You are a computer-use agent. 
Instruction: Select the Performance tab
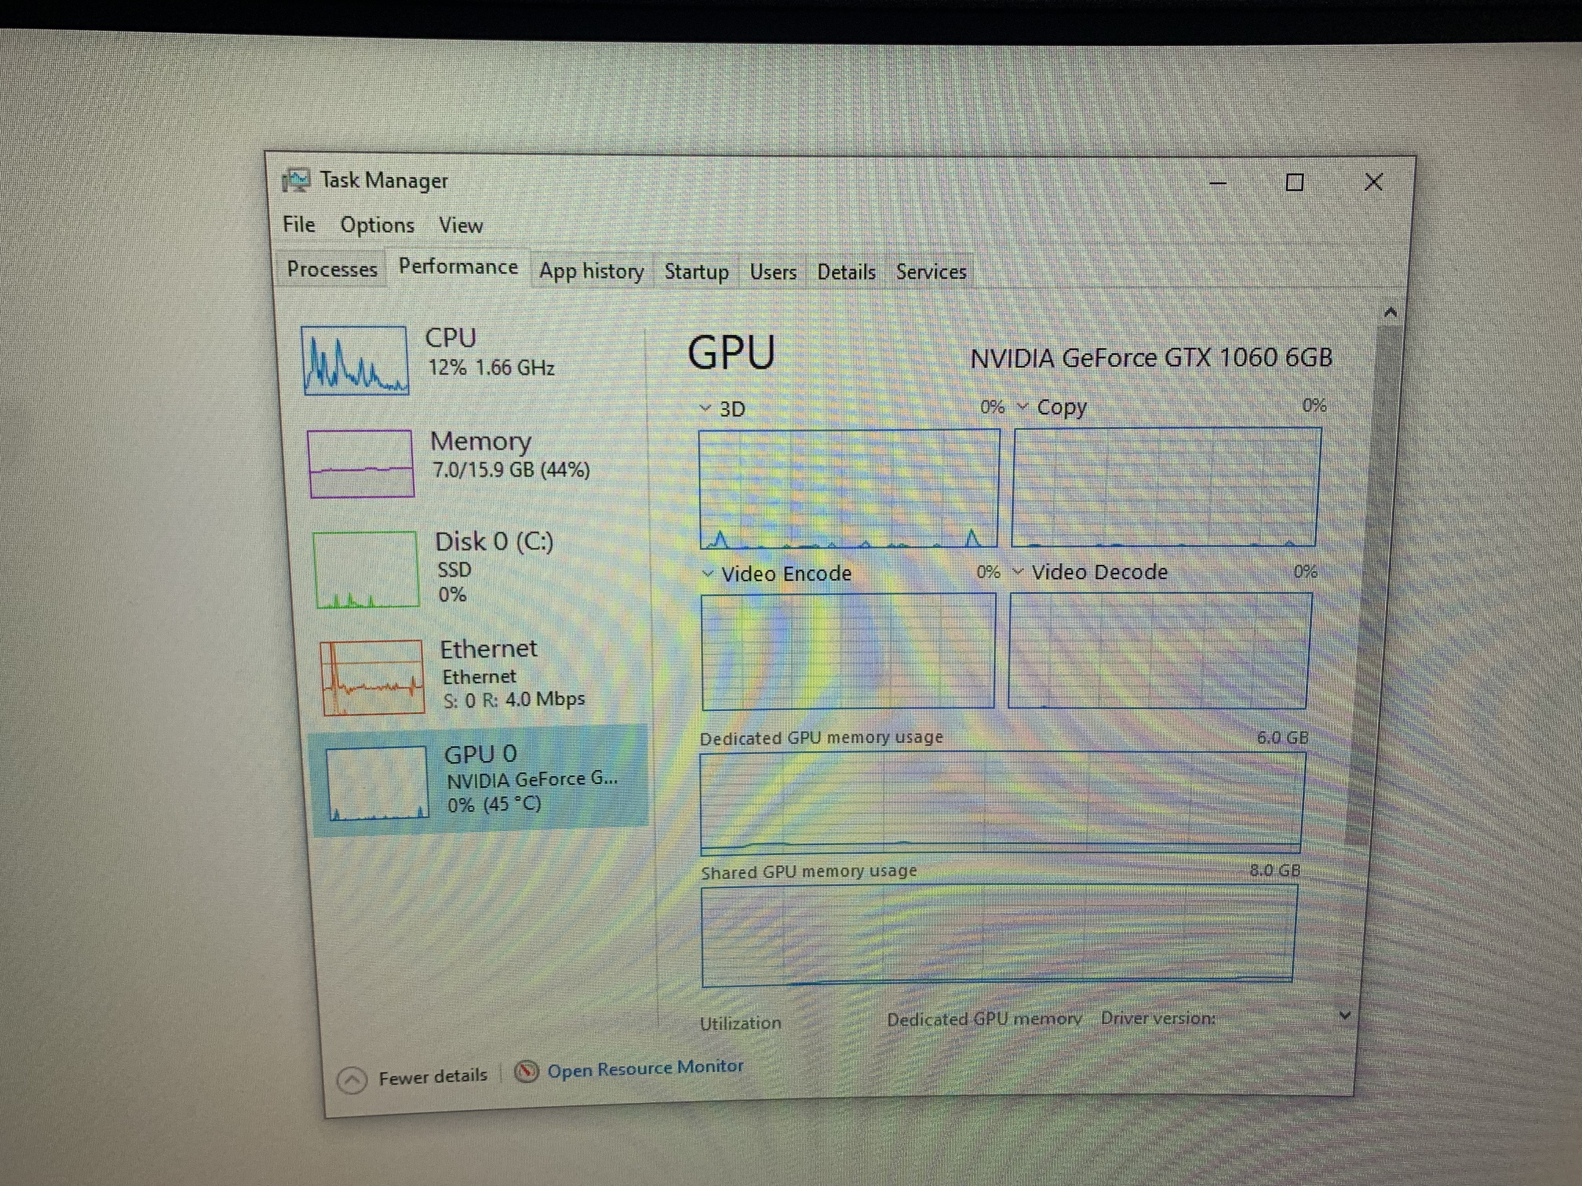click(x=458, y=267)
